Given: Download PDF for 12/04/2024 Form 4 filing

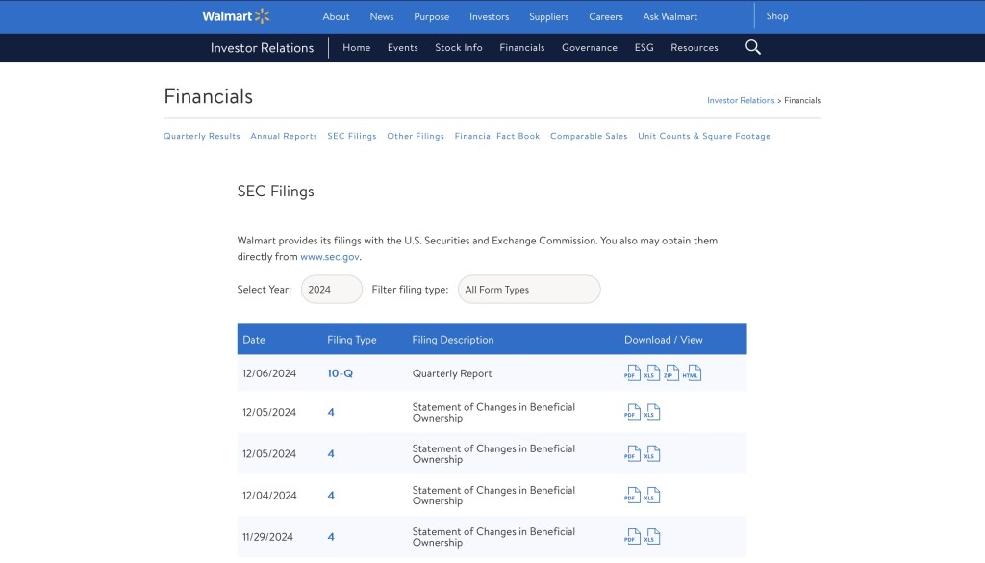Looking at the screenshot, I should pos(632,496).
